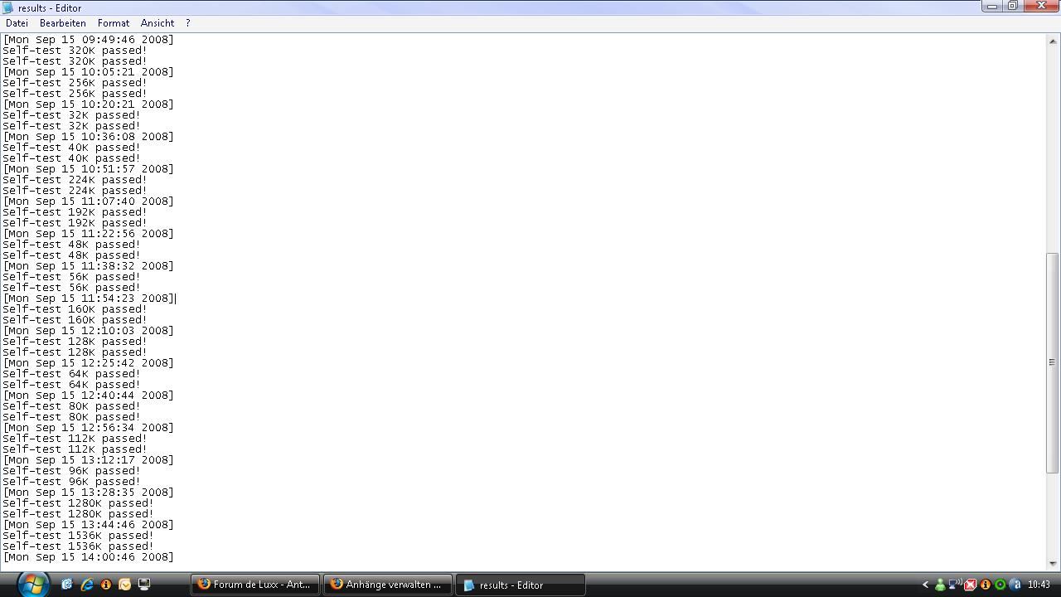Click first 'Self-test 48K passed!' line
The height and width of the screenshot is (597, 1061).
pos(71,244)
